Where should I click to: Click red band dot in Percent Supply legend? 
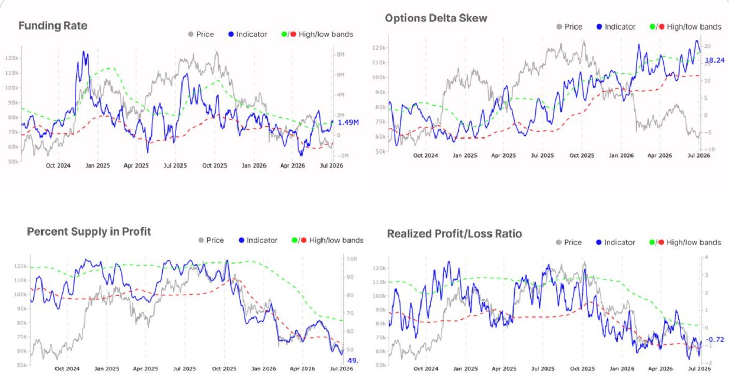(304, 240)
